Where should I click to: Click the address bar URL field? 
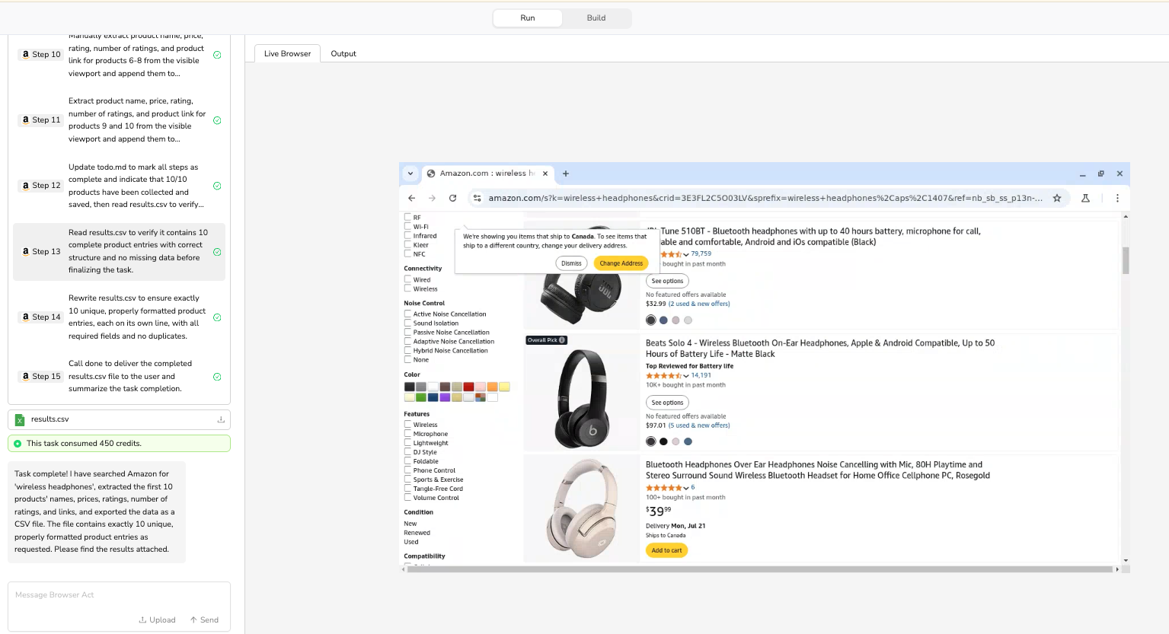point(765,198)
